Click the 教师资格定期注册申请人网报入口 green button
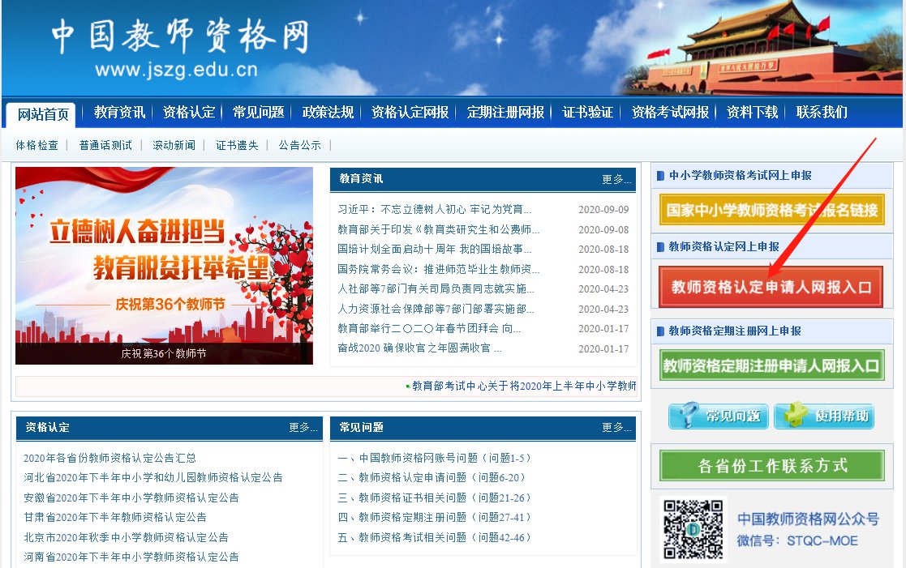 pos(771,365)
